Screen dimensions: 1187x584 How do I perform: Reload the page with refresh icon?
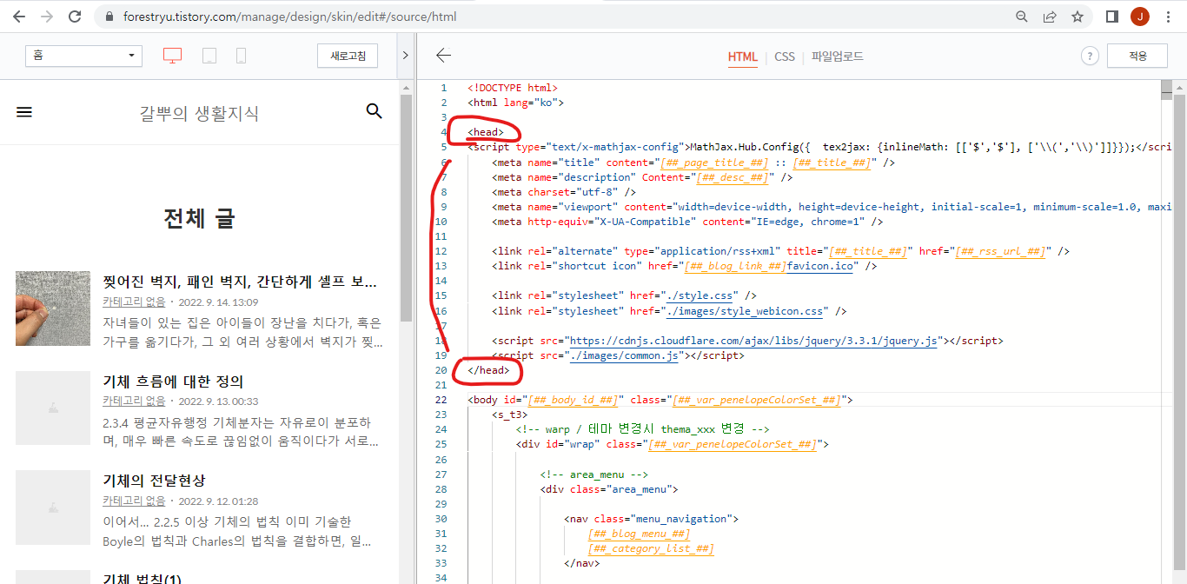pos(75,17)
